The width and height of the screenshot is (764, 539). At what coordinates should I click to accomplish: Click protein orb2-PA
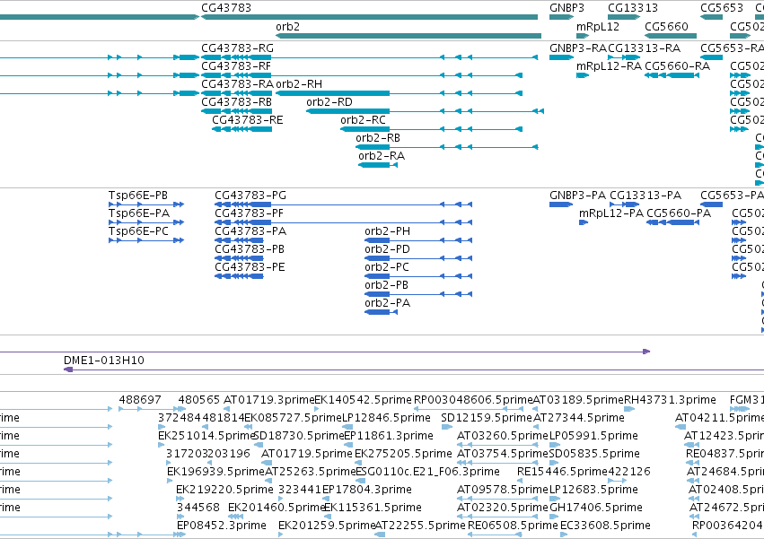[387, 303]
